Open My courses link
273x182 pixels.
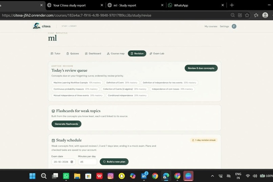coord(211,26)
